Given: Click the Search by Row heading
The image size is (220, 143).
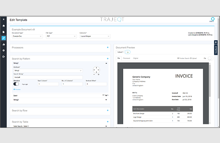Looking at the screenshot, I should [x=20, y=111].
